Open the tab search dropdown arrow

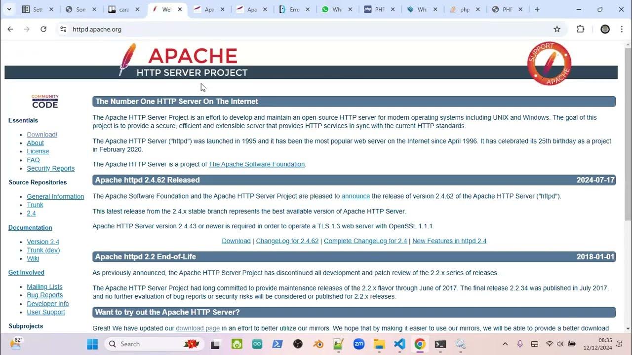[x=9, y=9]
